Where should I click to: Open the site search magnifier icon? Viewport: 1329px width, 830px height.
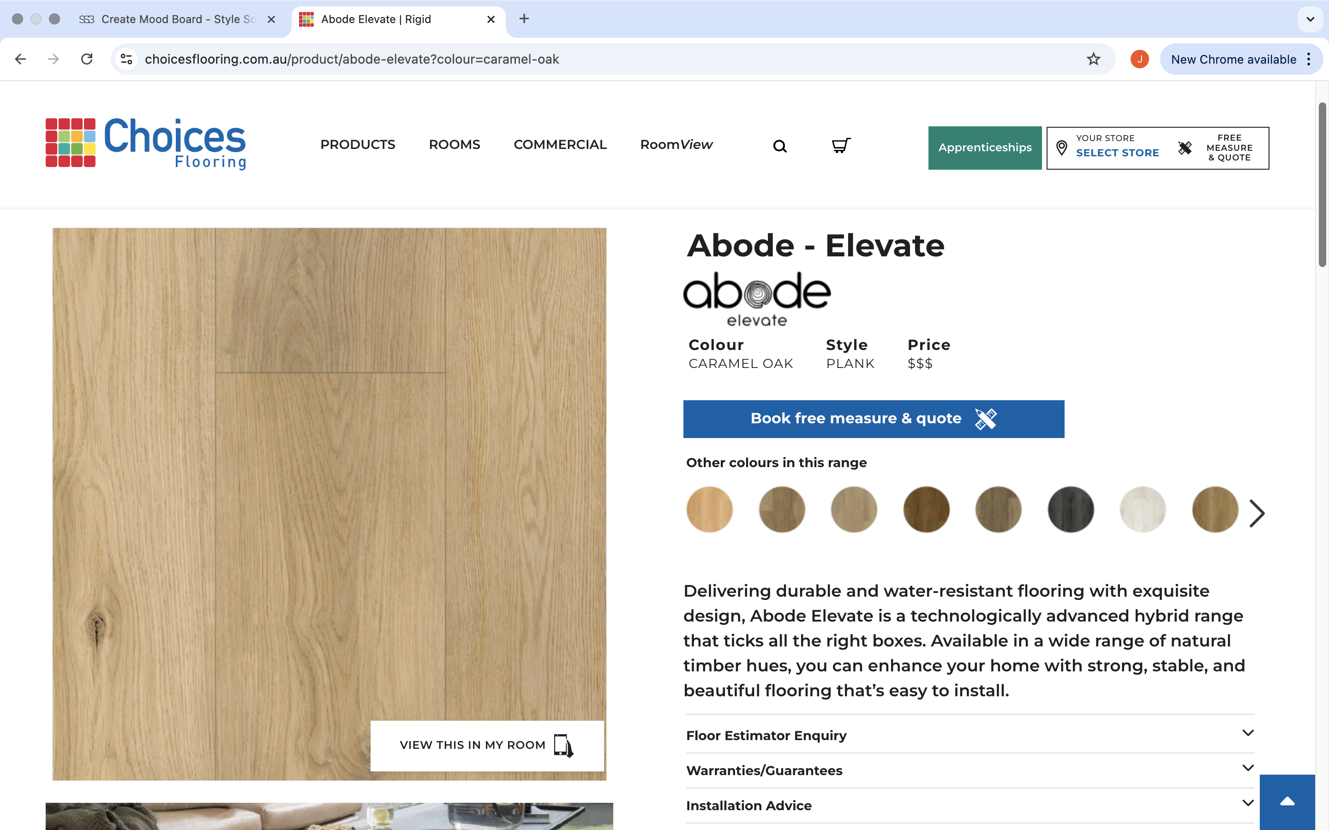[780, 146]
